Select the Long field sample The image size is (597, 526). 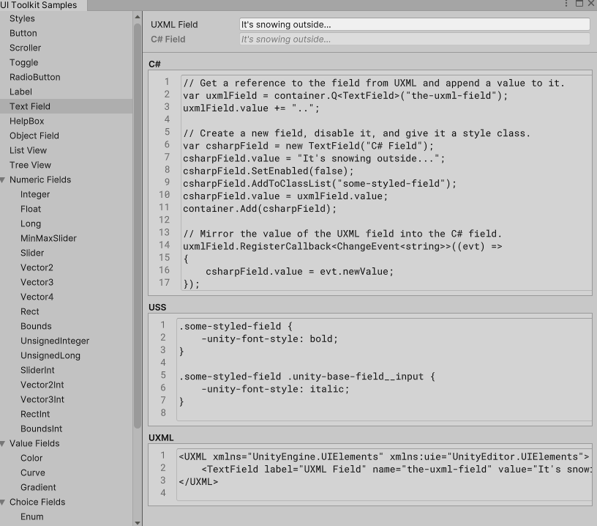click(x=31, y=223)
